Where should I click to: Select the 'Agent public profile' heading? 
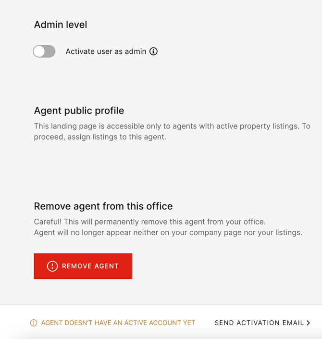(x=79, y=111)
